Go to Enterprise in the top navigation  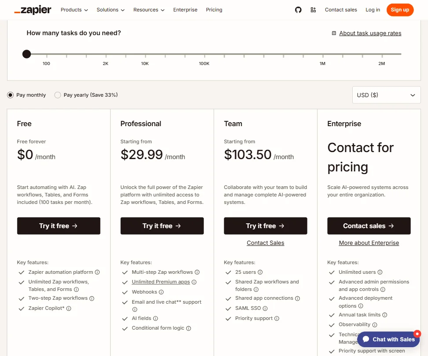coord(185,10)
